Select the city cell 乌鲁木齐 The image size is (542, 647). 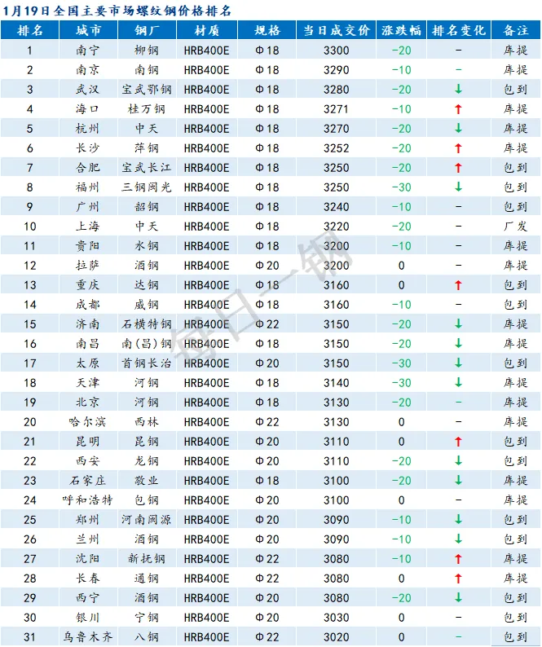87,636
